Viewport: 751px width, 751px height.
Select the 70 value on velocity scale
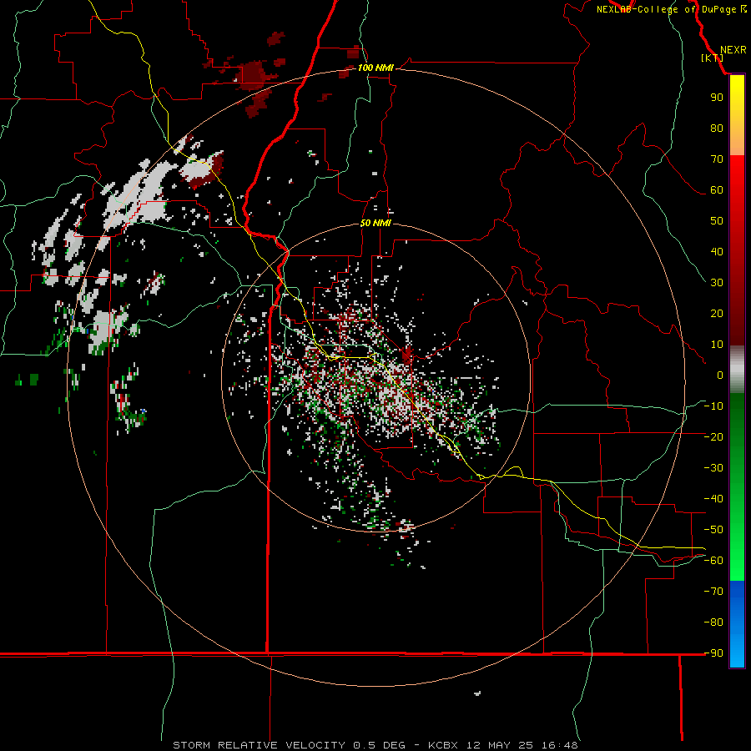717,159
